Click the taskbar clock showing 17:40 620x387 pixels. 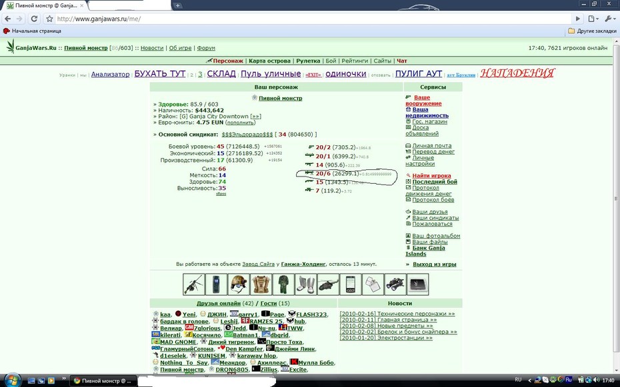tap(608, 380)
